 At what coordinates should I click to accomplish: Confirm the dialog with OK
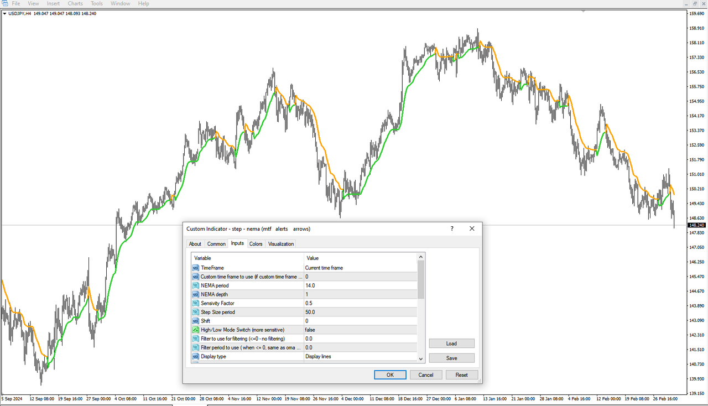coord(390,374)
